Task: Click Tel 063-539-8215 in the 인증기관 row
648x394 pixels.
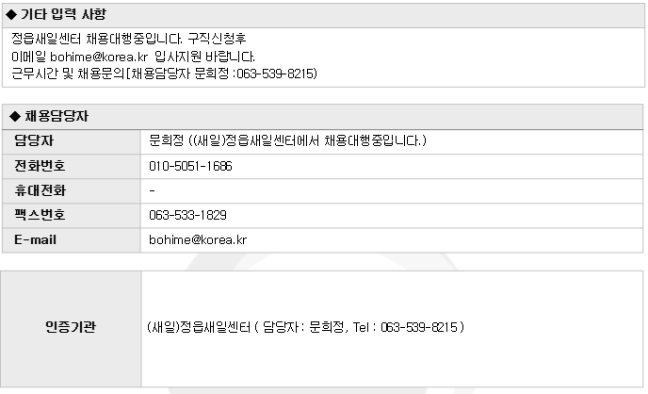Action: [405, 327]
